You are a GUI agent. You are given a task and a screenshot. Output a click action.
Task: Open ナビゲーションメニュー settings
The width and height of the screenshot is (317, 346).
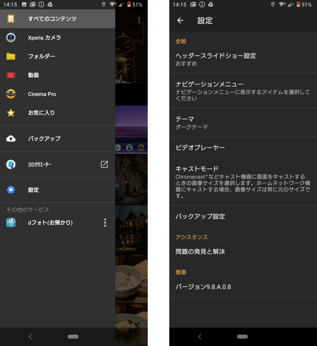point(243,91)
